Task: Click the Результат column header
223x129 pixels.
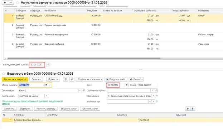Action: [94, 11]
